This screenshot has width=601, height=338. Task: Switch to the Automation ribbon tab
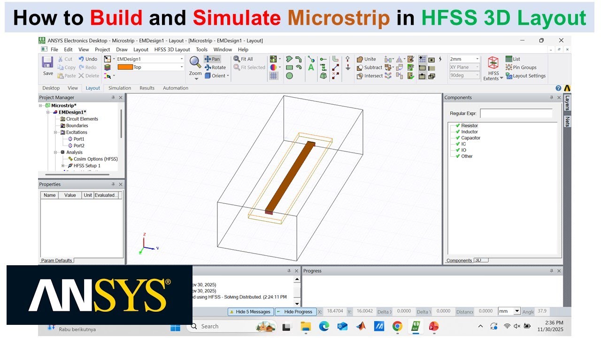point(176,88)
